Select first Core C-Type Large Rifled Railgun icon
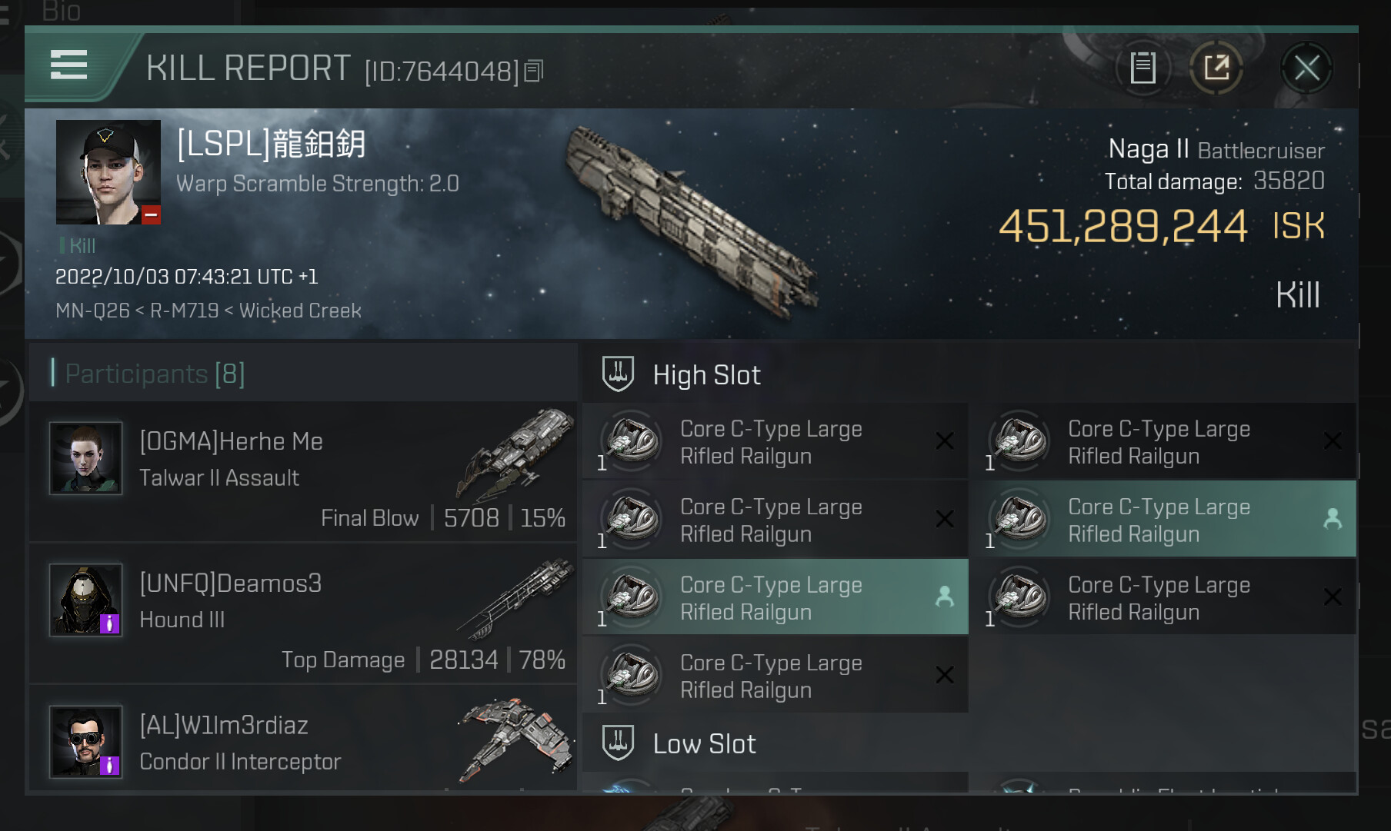This screenshot has height=831, width=1391. [632, 441]
